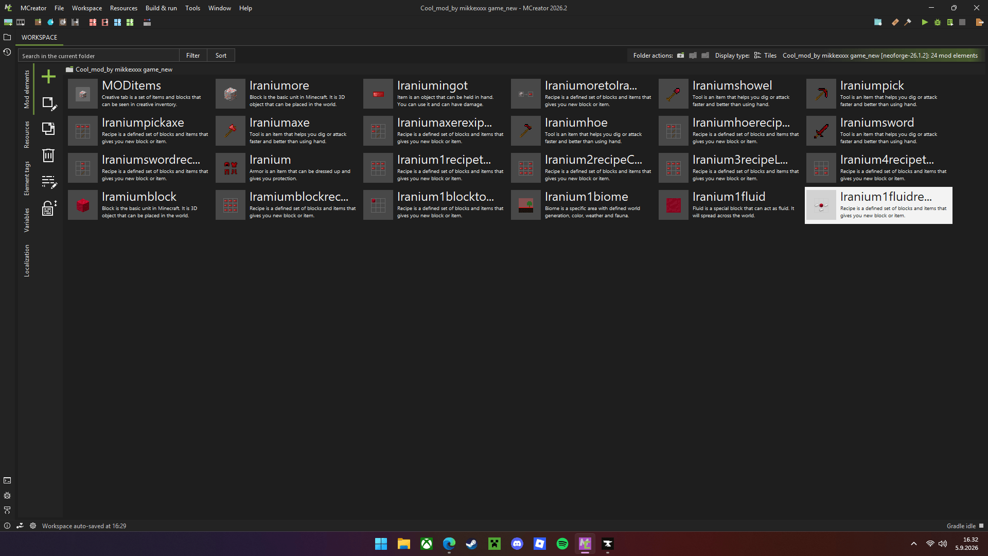Click the red filmstrip import toolbar icon
This screenshot has height=556, width=988.
tap(105, 22)
